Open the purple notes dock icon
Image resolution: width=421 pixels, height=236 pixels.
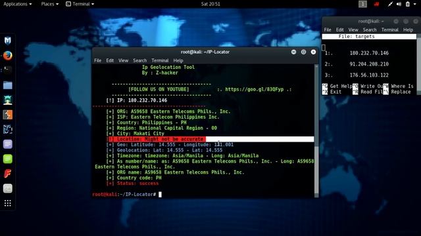point(7,144)
